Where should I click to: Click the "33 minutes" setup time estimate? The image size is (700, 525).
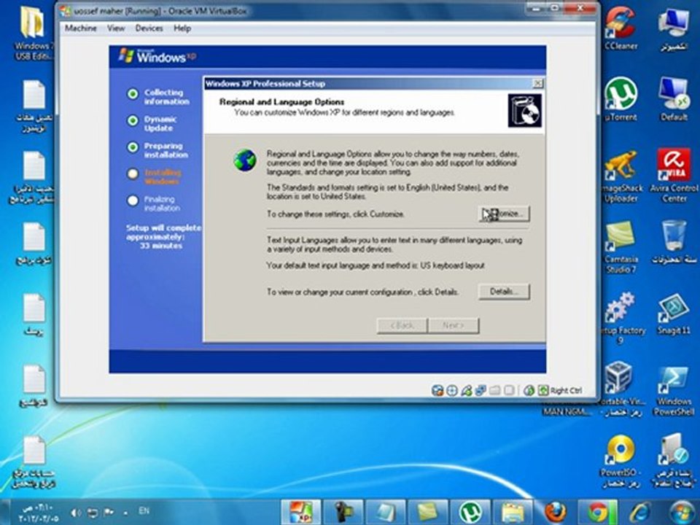160,246
